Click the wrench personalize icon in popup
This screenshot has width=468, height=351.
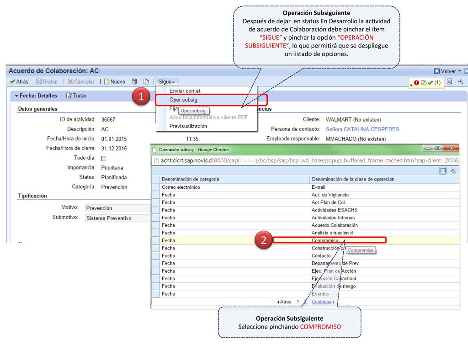click(x=453, y=171)
